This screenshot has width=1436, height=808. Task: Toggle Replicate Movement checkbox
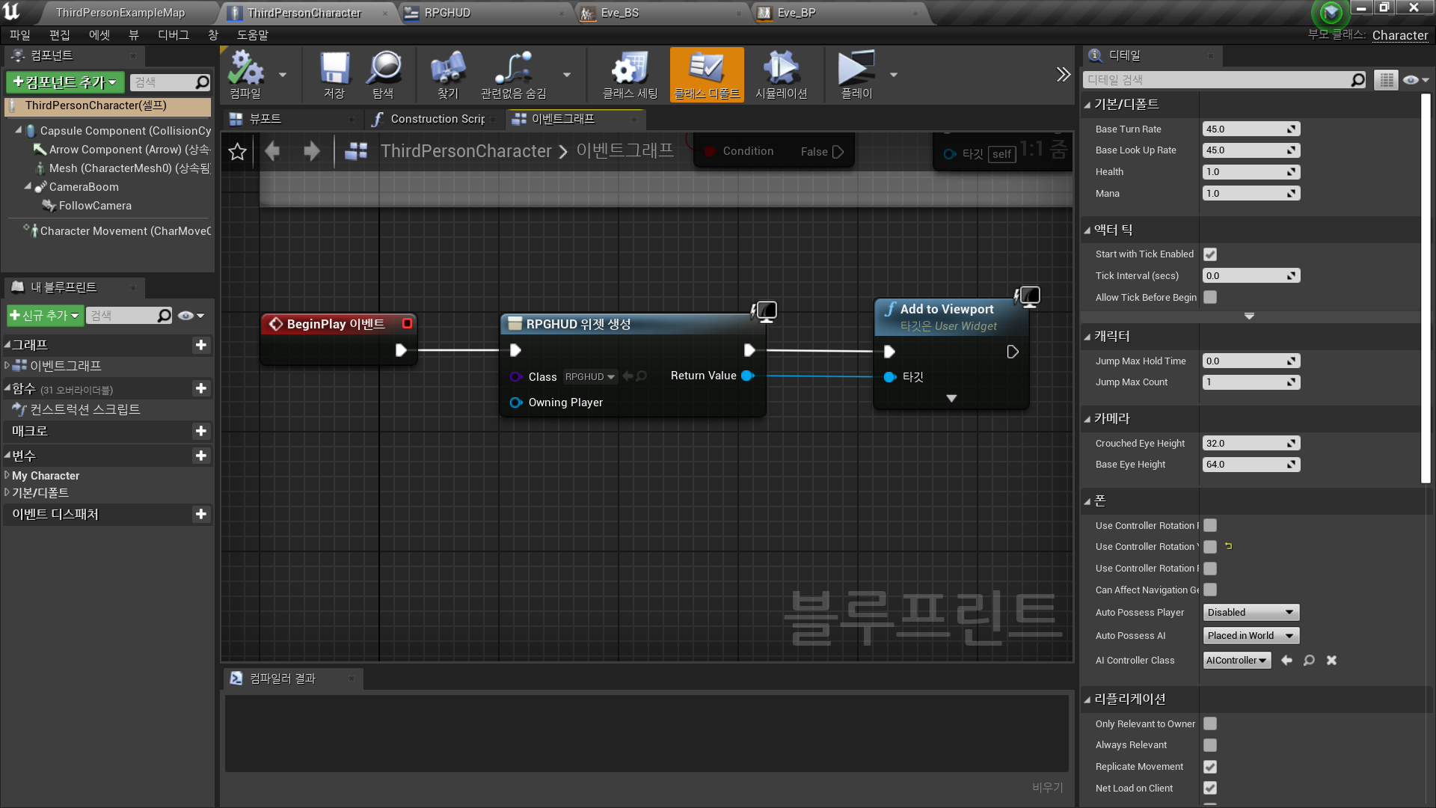click(x=1210, y=767)
